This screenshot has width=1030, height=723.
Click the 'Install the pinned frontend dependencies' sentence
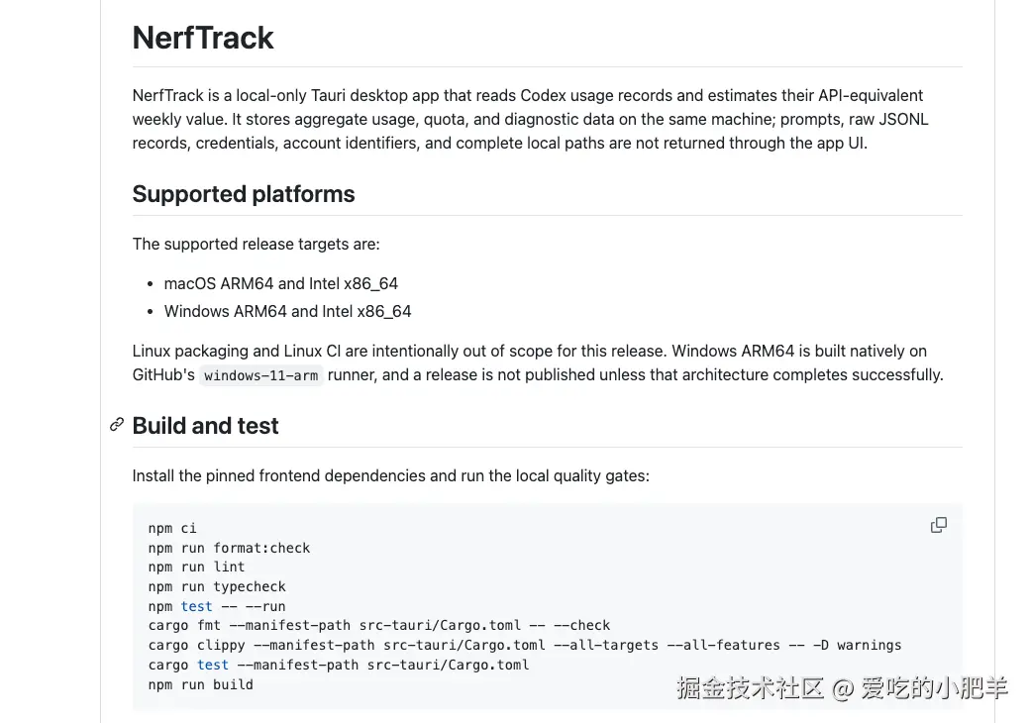[x=390, y=476]
